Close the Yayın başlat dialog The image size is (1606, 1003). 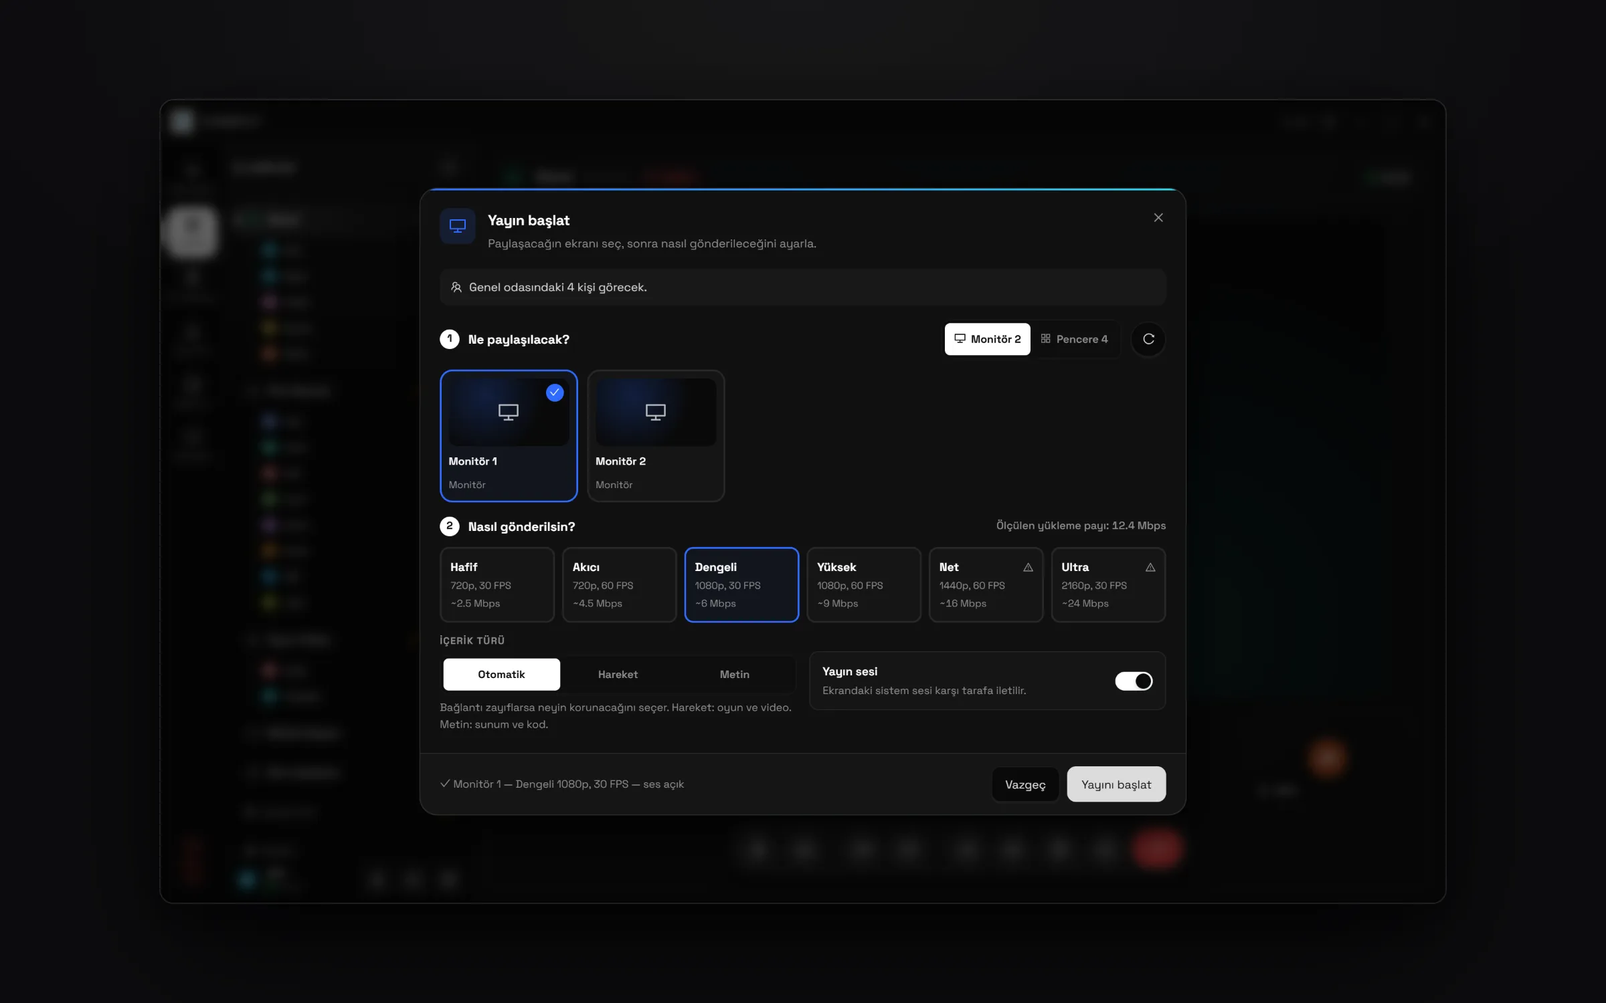(x=1158, y=218)
